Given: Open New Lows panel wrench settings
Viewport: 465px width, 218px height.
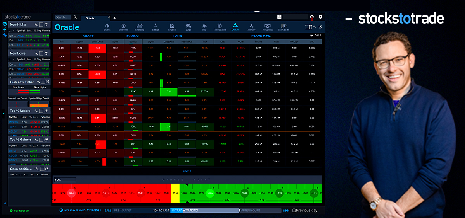Looking at the screenshot, I should pos(36,53).
